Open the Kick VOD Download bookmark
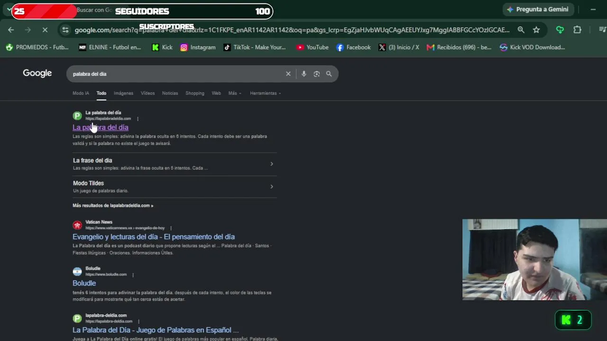This screenshot has height=341, width=607. point(533,47)
